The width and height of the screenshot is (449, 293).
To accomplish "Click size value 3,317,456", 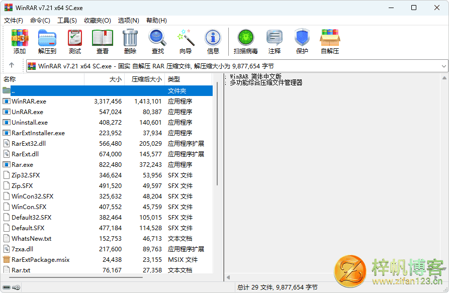I will click(x=108, y=102).
